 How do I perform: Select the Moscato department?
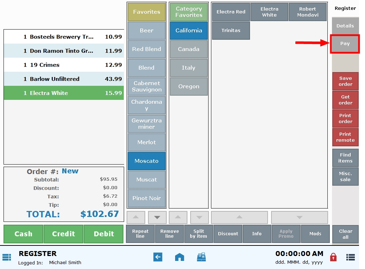point(147,161)
